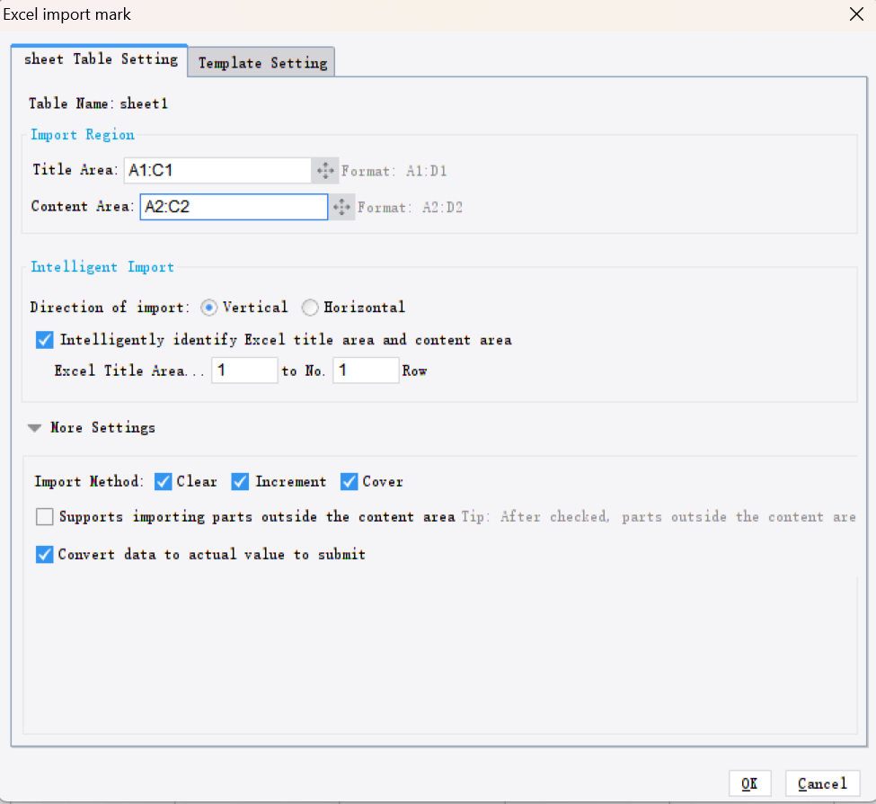Cancel the Excel import dialog
Screen dimensions: 876x804
click(822, 782)
